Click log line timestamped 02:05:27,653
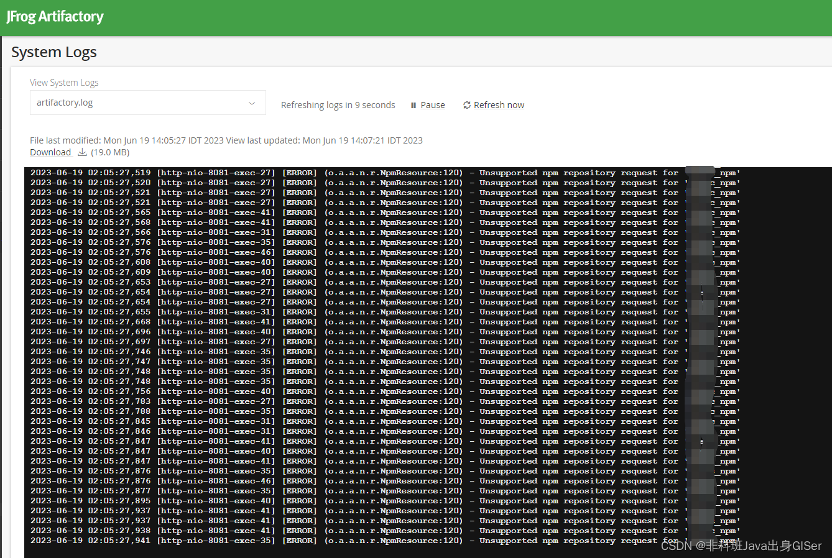Image resolution: width=832 pixels, height=558 pixels. click(x=386, y=282)
